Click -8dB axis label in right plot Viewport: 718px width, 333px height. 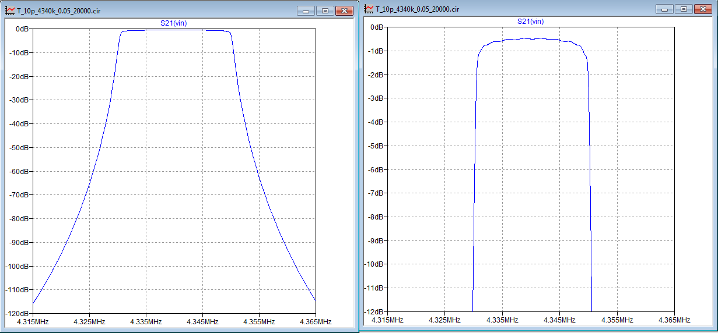pos(376,217)
